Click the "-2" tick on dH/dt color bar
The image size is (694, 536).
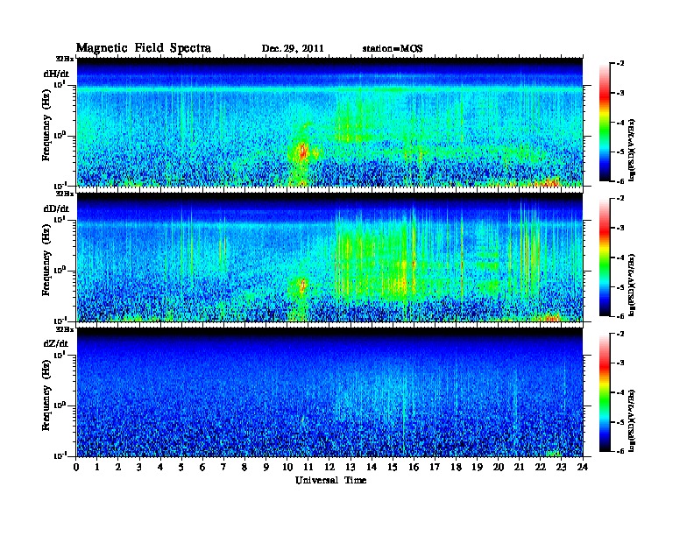click(620, 64)
